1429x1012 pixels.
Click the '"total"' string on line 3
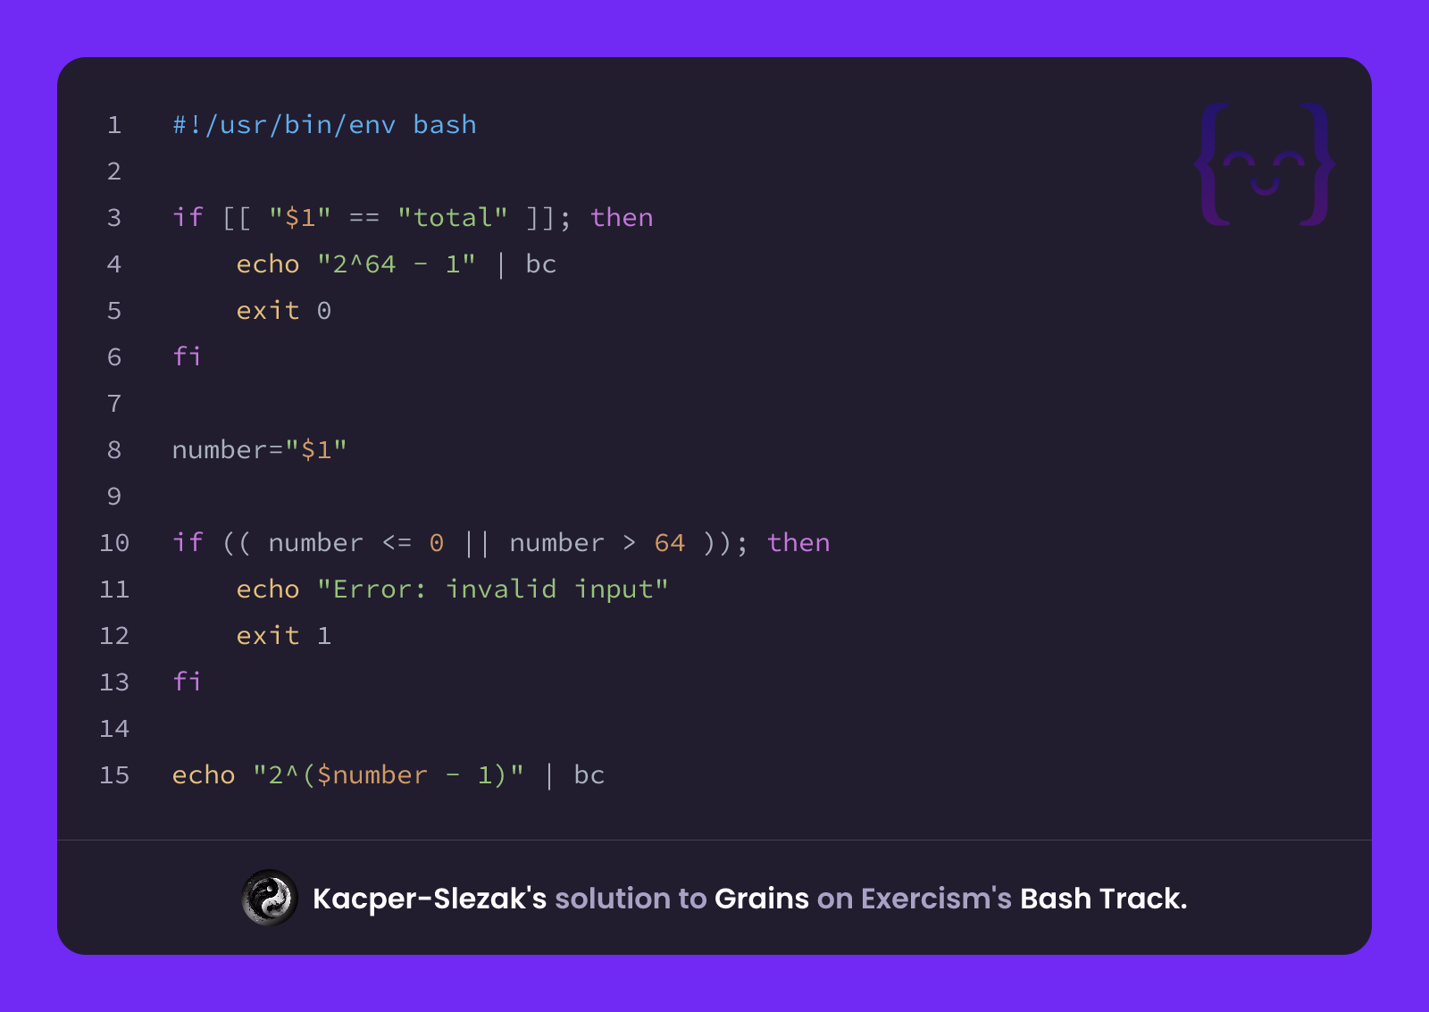point(453,218)
